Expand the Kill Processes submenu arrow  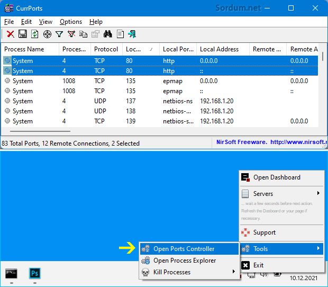point(234,272)
